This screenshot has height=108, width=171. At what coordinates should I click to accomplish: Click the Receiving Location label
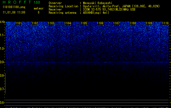(63, 6)
